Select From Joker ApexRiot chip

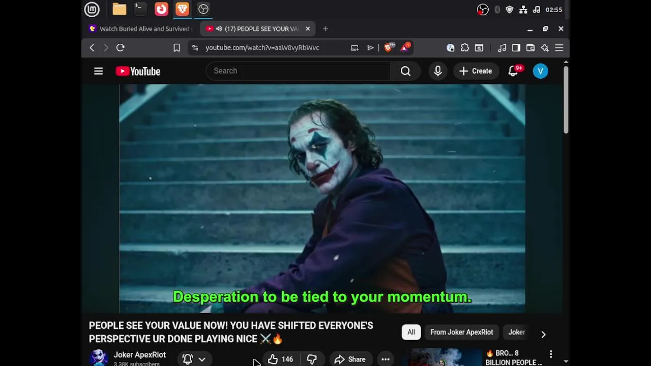pos(462,332)
